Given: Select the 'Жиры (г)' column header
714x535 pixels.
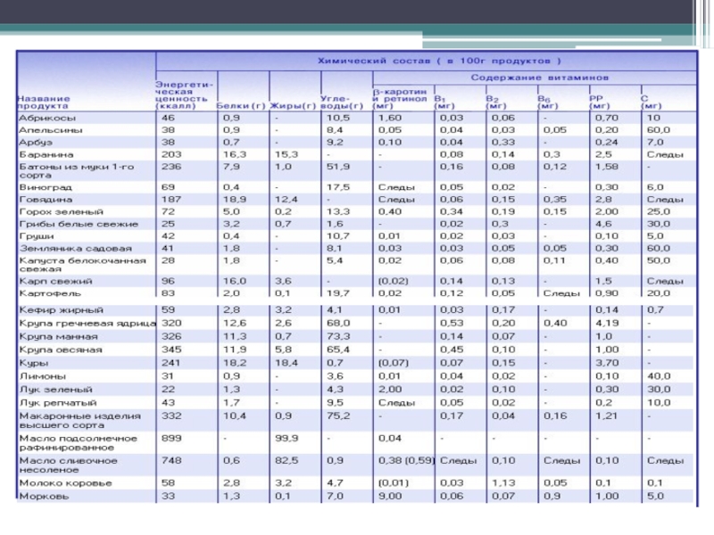Looking at the screenshot, I should 295,106.
